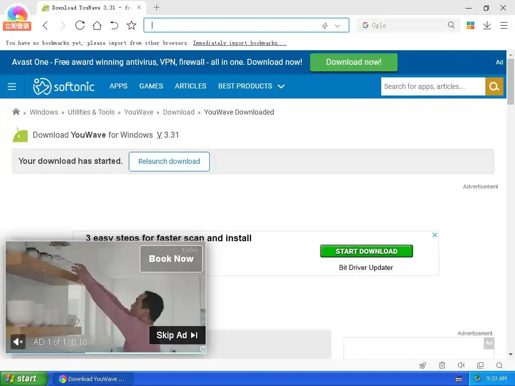The width and height of the screenshot is (515, 386).
Task: Click the Ad badge in lower-right advertisement
Action: point(489,343)
